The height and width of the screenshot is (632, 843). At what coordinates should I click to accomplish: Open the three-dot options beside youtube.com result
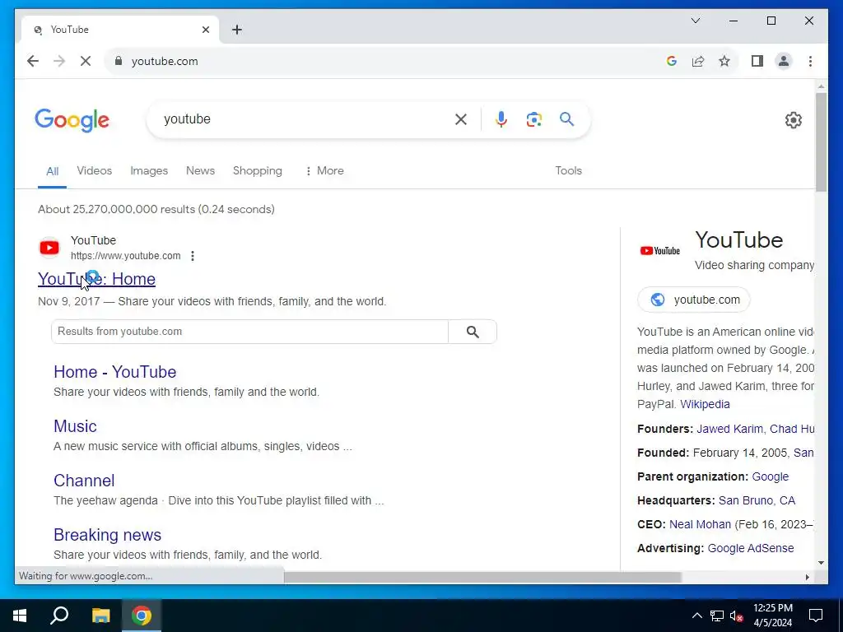point(193,256)
